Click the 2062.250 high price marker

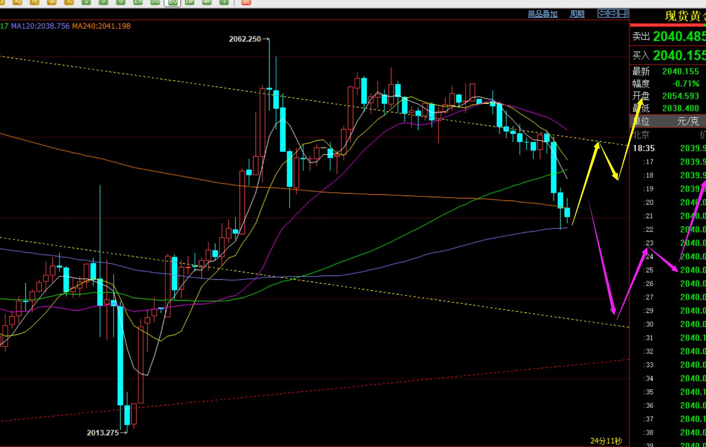pyautogui.click(x=245, y=39)
